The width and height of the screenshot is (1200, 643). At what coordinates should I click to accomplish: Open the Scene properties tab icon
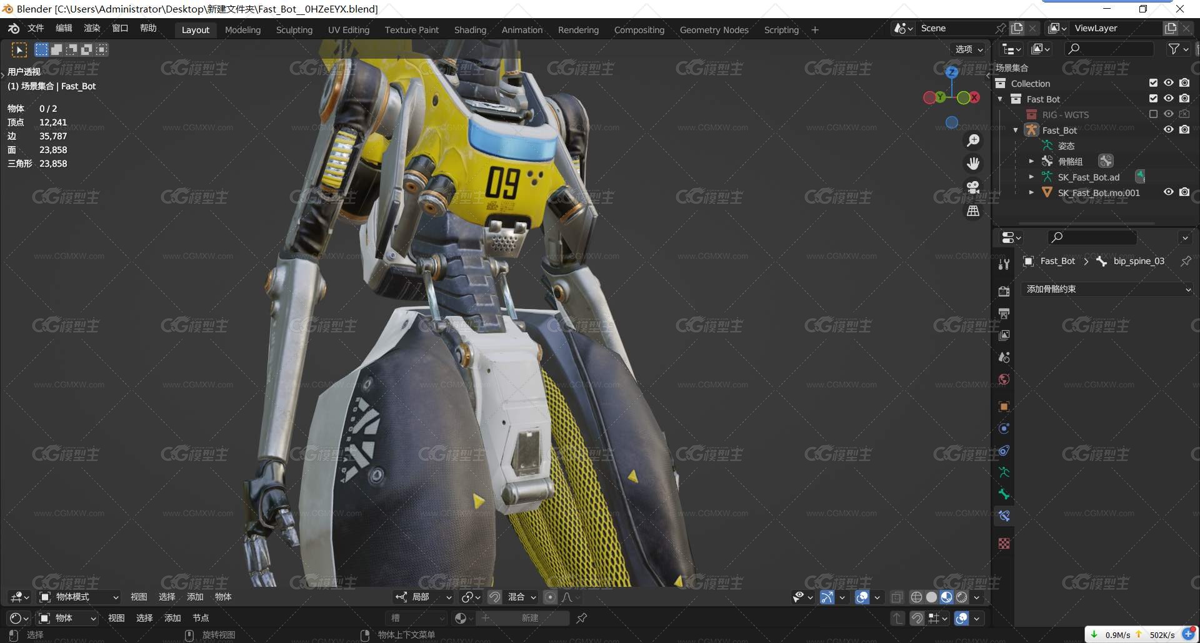click(1004, 357)
